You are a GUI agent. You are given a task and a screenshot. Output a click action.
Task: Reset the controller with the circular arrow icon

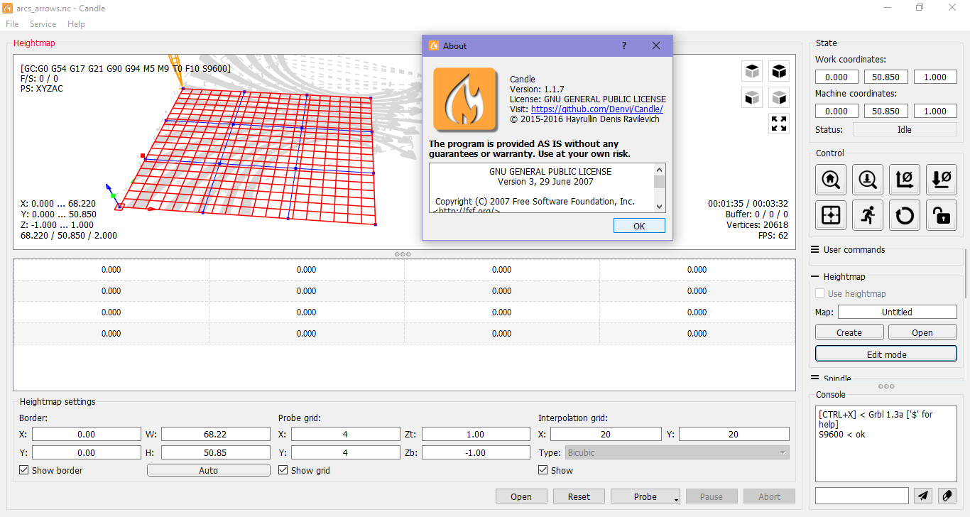[x=904, y=215]
